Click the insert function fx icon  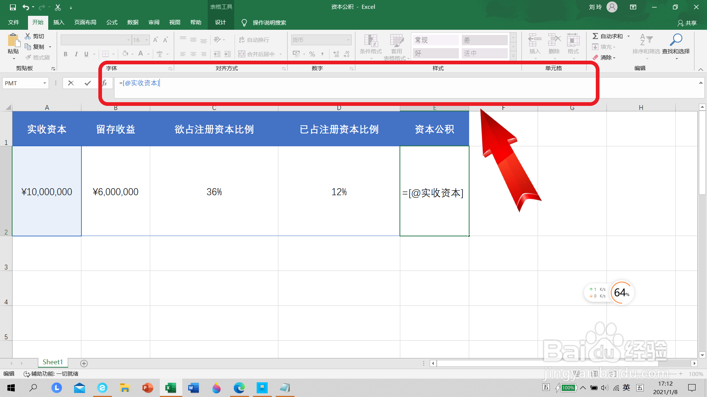105,83
